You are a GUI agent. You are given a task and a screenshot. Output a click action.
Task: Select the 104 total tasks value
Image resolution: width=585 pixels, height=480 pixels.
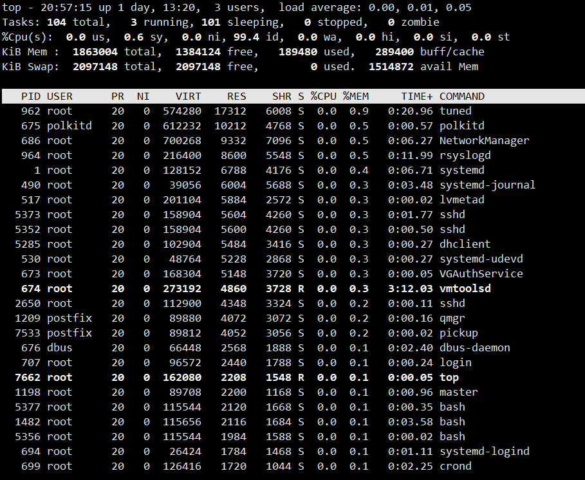[57, 23]
